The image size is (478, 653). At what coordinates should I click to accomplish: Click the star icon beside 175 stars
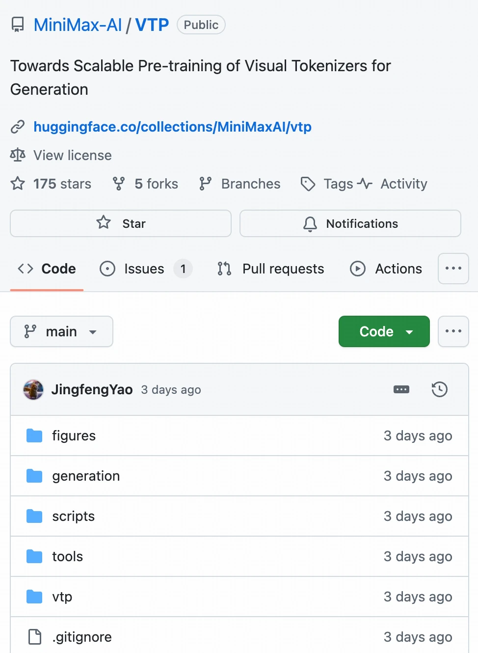tap(18, 184)
